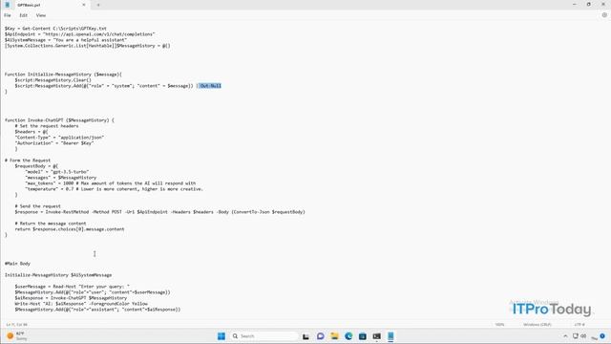Select the Notepad icon on the taskbar
The width and height of the screenshot is (611, 344).
pyautogui.click(x=390, y=336)
